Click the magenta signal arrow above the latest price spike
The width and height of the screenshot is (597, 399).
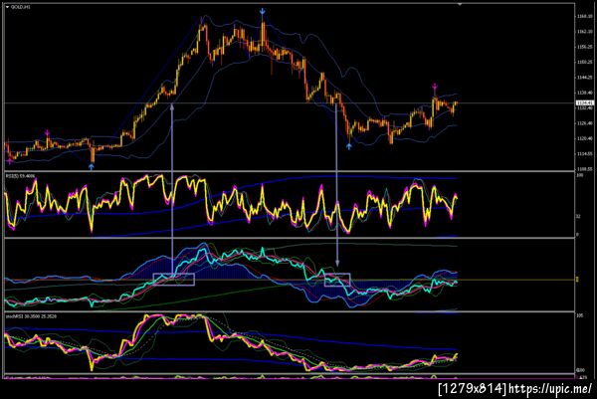[435, 87]
